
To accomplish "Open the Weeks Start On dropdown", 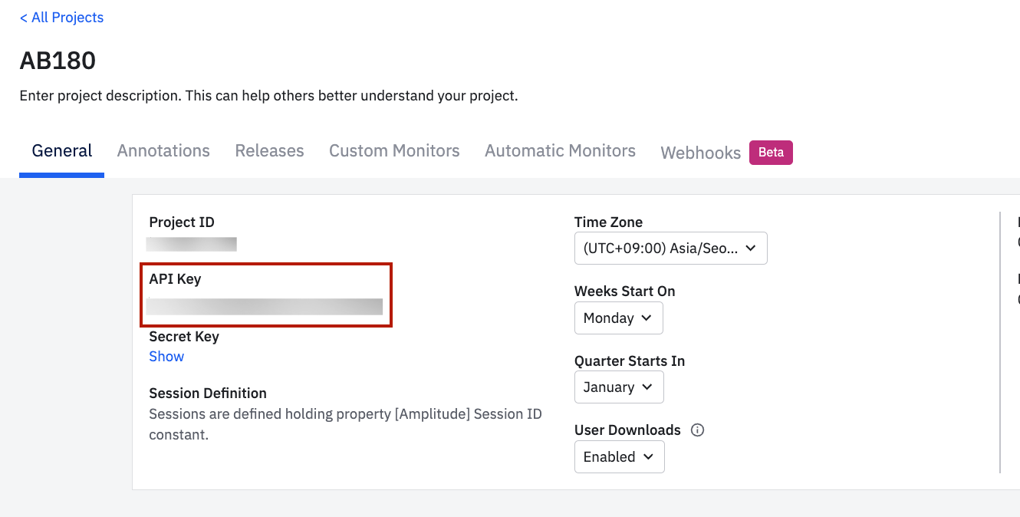I will (618, 318).
